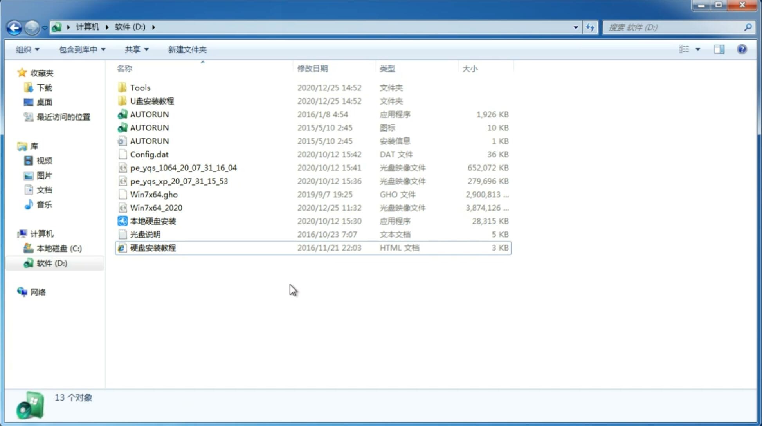Viewport: 762px width, 426px height.
Task: Click 新建文件夹 button
Action: pyautogui.click(x=187, y=49)
